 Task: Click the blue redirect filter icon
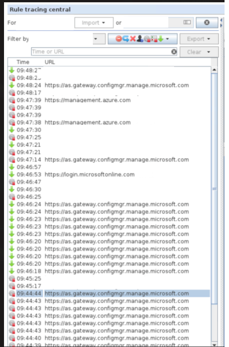tap(125, 39)
